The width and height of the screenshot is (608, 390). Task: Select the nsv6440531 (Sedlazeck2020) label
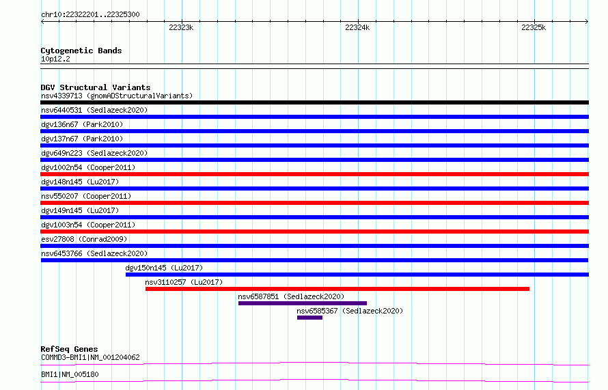[x=94, y=110]
